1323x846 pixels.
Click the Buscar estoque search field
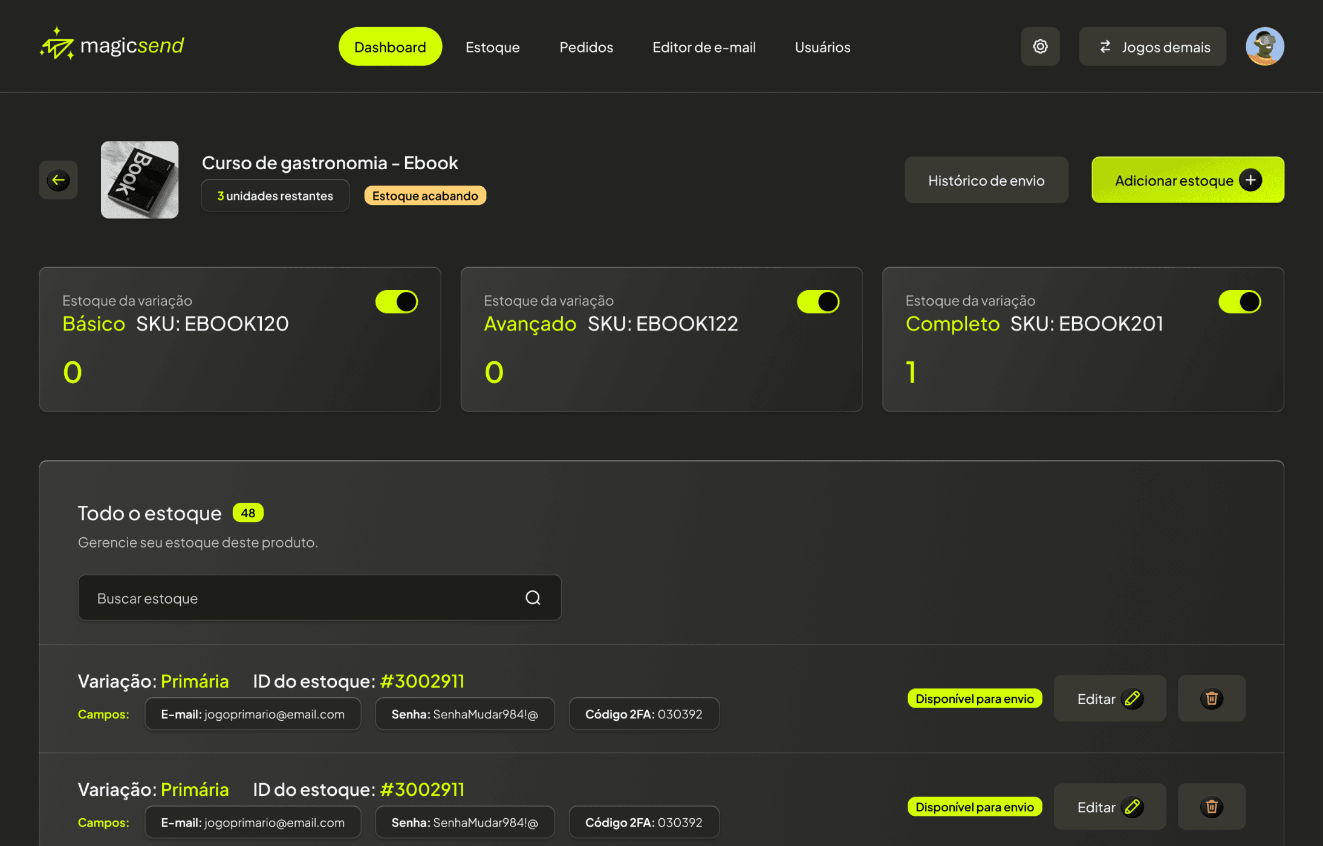[302, 598]
